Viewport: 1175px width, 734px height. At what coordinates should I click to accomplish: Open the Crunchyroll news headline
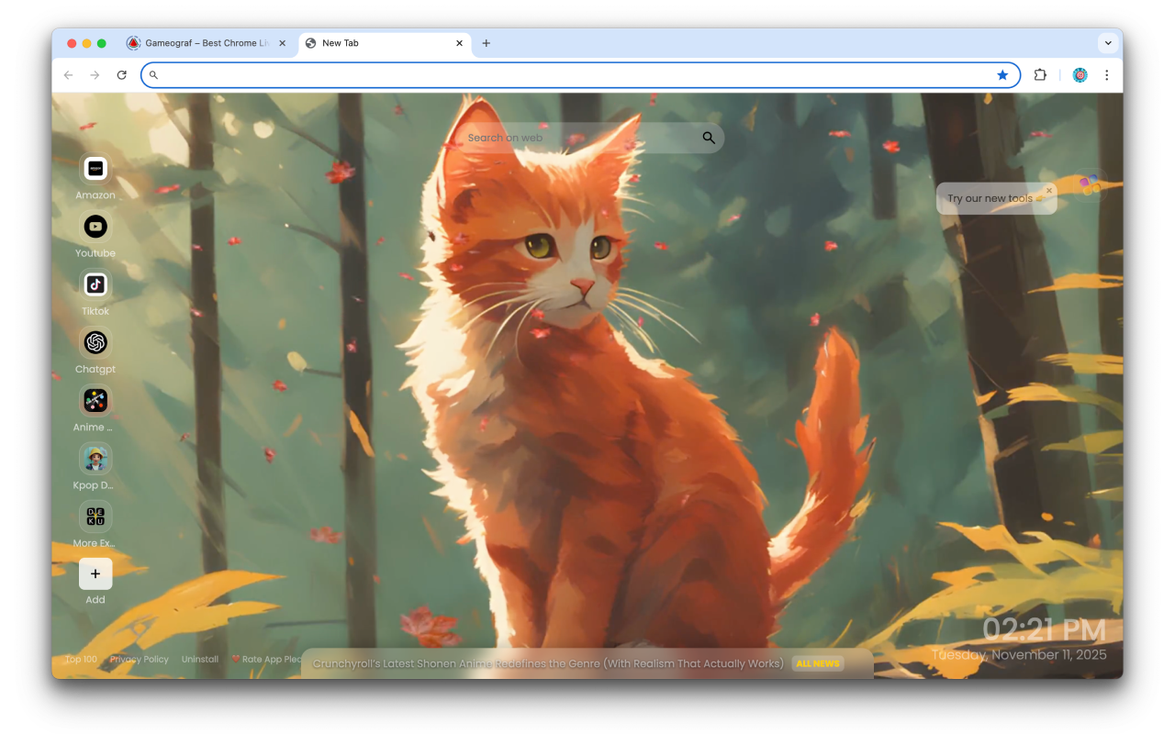(548, 663)
